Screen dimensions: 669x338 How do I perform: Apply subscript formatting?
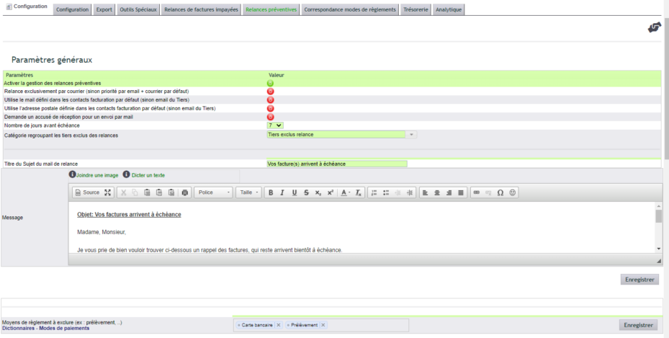click(318, 192)
